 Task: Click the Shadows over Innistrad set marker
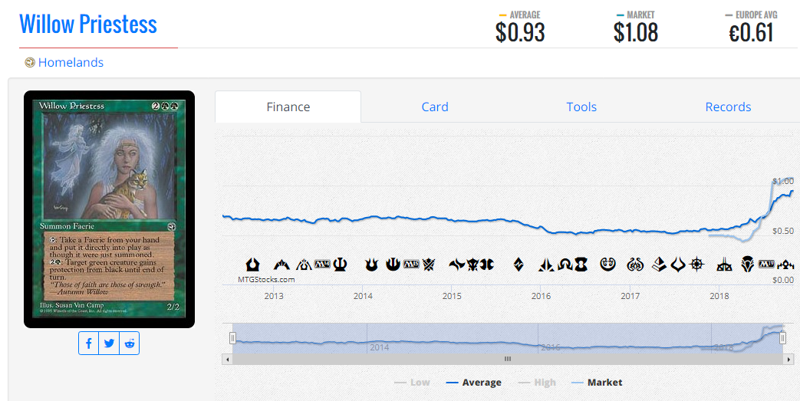[x=565, y=265]
